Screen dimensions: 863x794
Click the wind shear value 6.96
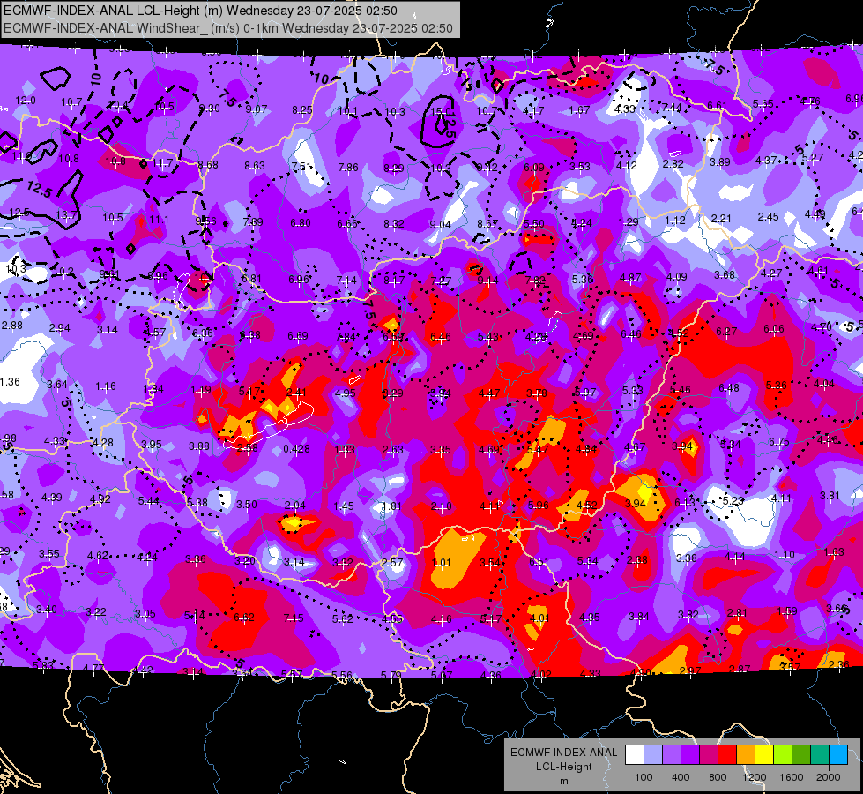click(x=299, y=280)
